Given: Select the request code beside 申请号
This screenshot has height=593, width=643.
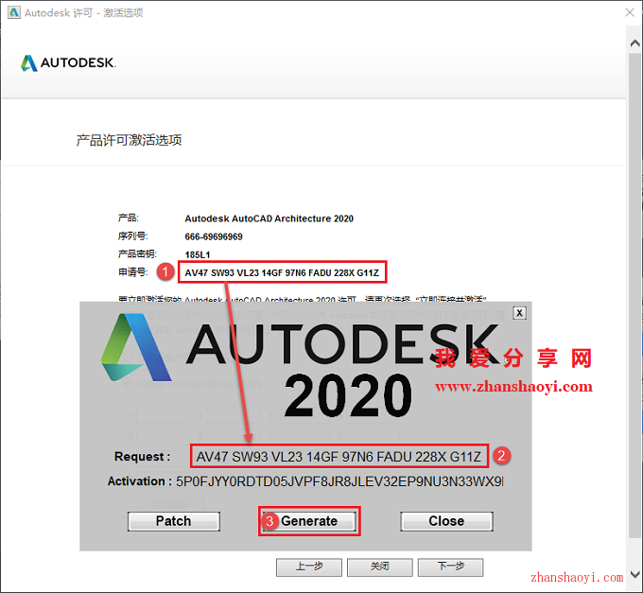Looking at the screenshot, I should pos(282,272).
